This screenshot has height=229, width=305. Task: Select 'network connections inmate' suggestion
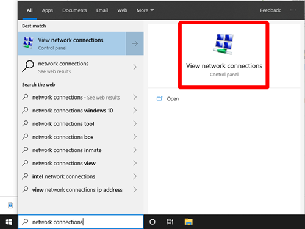pyautogui.click(x=81, y=150)
